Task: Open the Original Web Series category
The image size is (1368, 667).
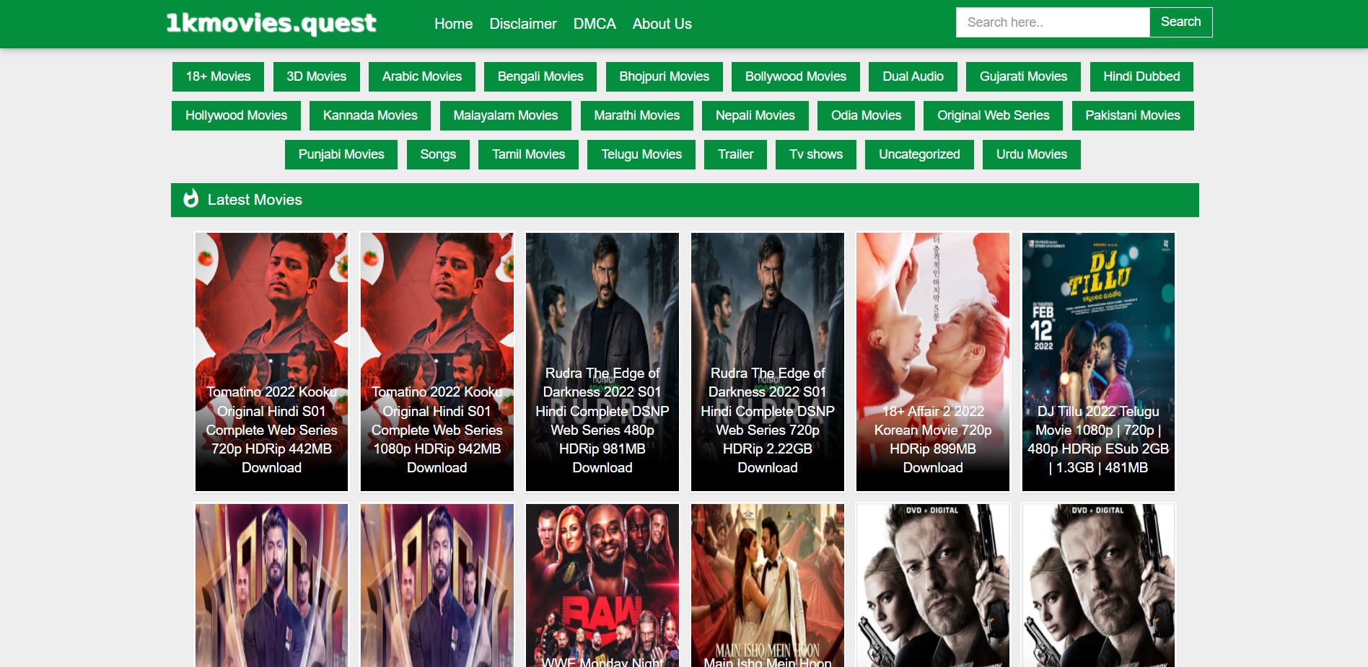Action: (993, 115)
